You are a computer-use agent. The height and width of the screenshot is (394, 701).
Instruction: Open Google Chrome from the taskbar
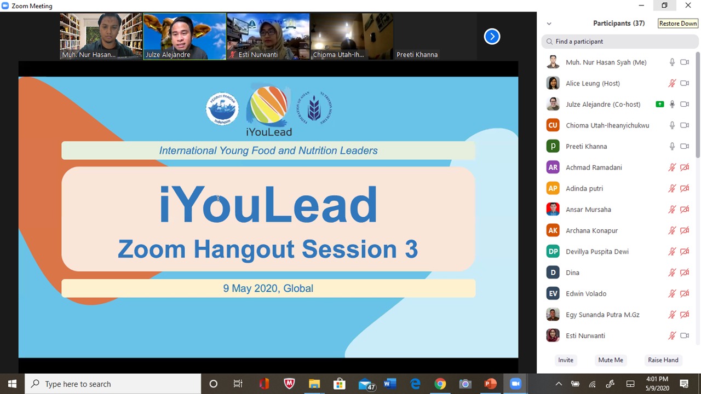440,384
